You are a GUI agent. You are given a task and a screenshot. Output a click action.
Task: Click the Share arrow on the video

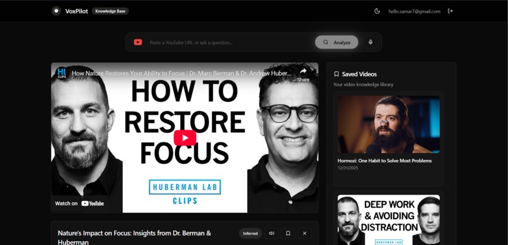[x=303, y=74]
